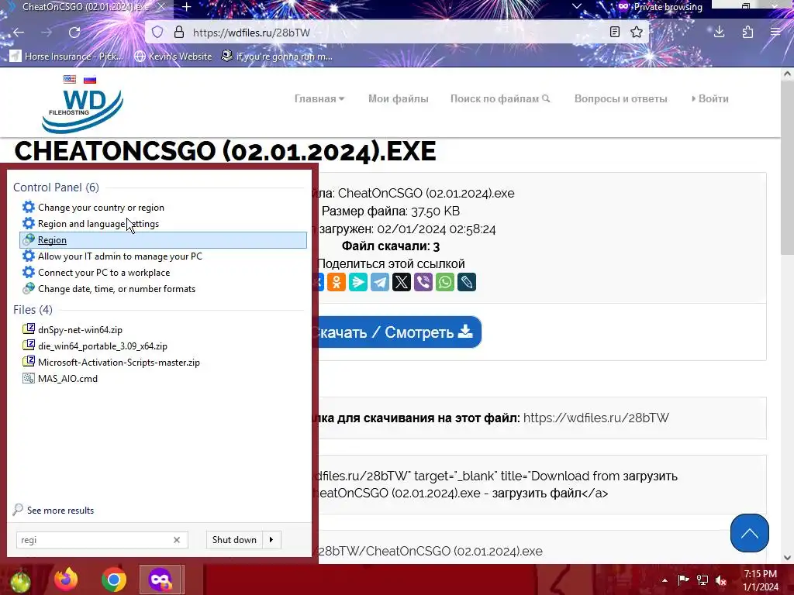Click the Control Panel (6) group header
794x595 pixels.
pos(56,187)
